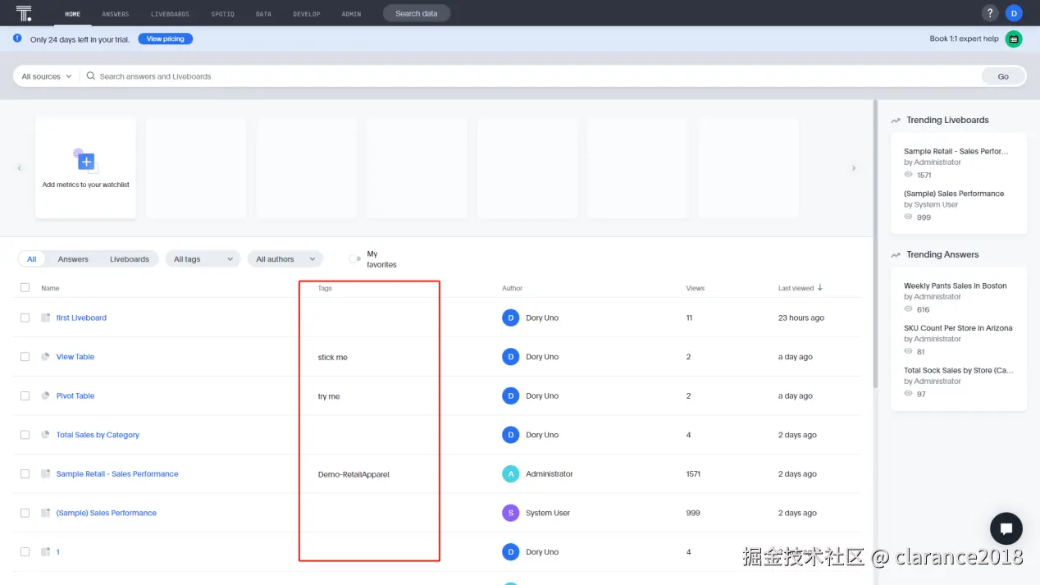Open the user avatar menu

[1015, 13]
